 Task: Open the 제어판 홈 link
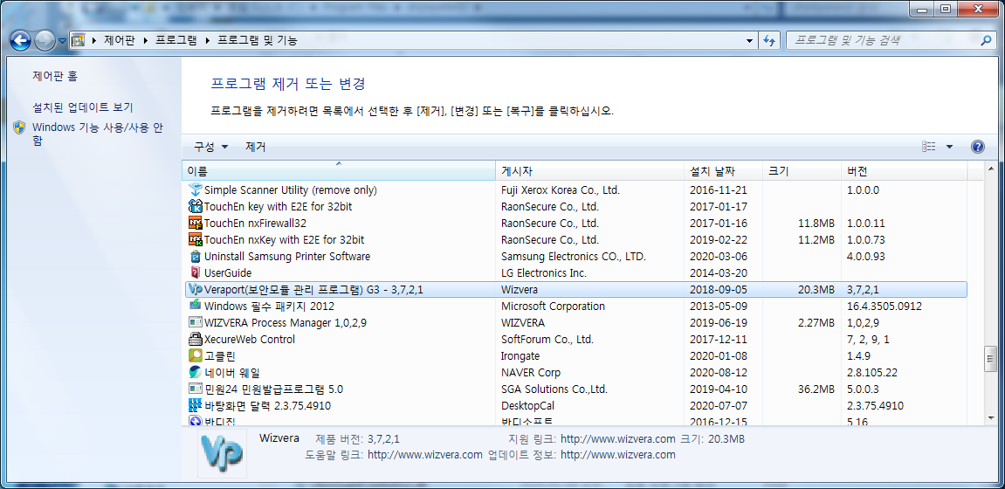pyautogui.click(x=55, y=76)
